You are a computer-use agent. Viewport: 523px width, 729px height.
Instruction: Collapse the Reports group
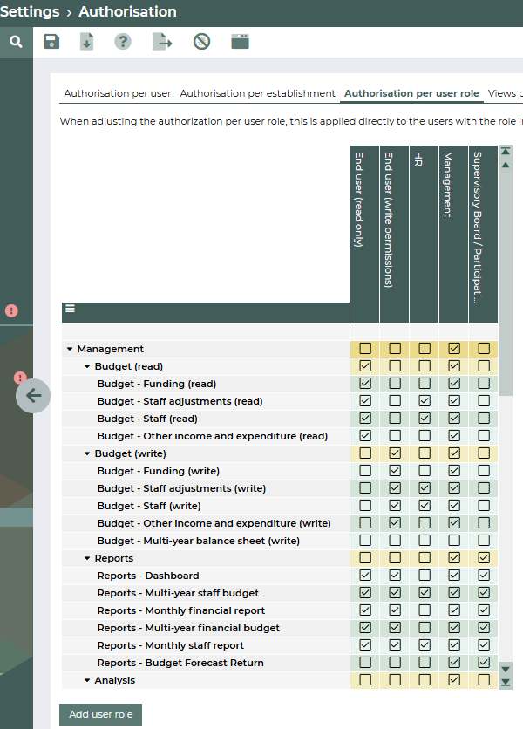click(87, 558)
